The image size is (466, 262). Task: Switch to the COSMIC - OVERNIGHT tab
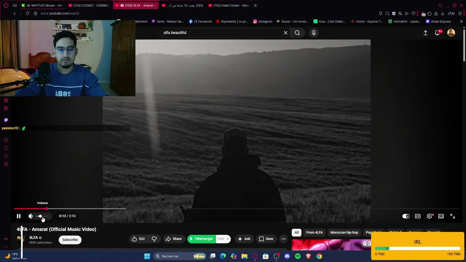(x=89, y=5)
